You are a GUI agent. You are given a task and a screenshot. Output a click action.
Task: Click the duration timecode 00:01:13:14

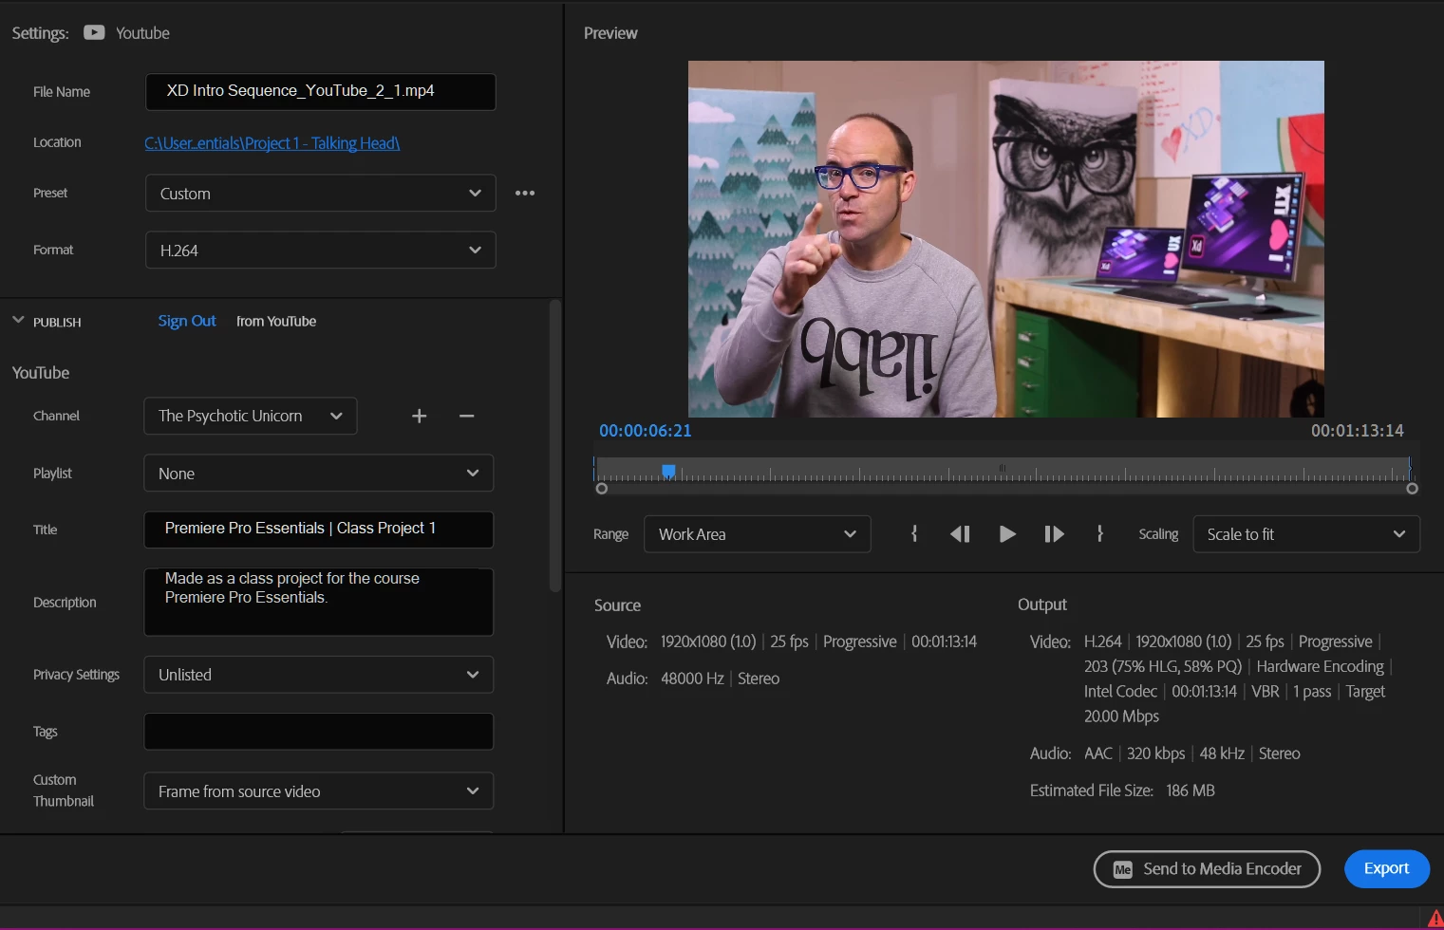1357,431
